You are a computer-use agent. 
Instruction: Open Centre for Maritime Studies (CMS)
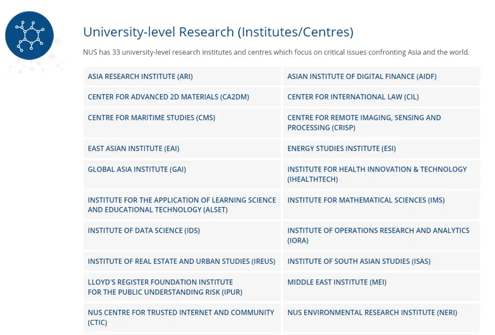[x=151, y=118]
